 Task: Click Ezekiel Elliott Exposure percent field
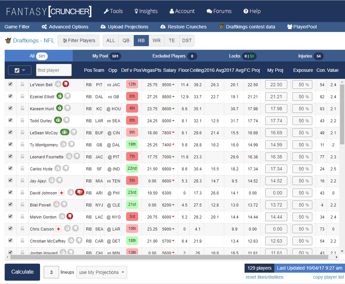(x=302, y=97)
